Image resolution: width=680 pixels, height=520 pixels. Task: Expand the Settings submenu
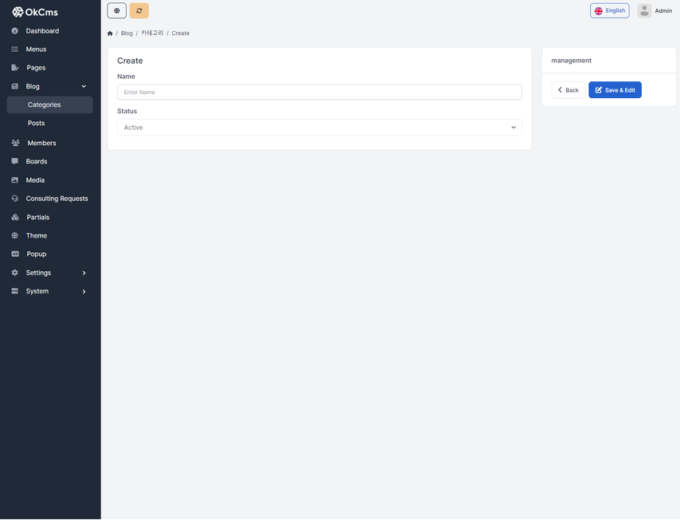point(84,273)
